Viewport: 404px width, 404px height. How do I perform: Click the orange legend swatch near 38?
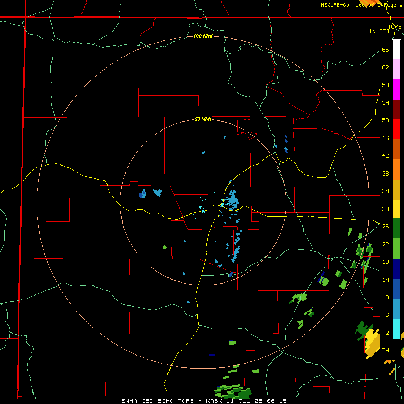tap(396, 169)
